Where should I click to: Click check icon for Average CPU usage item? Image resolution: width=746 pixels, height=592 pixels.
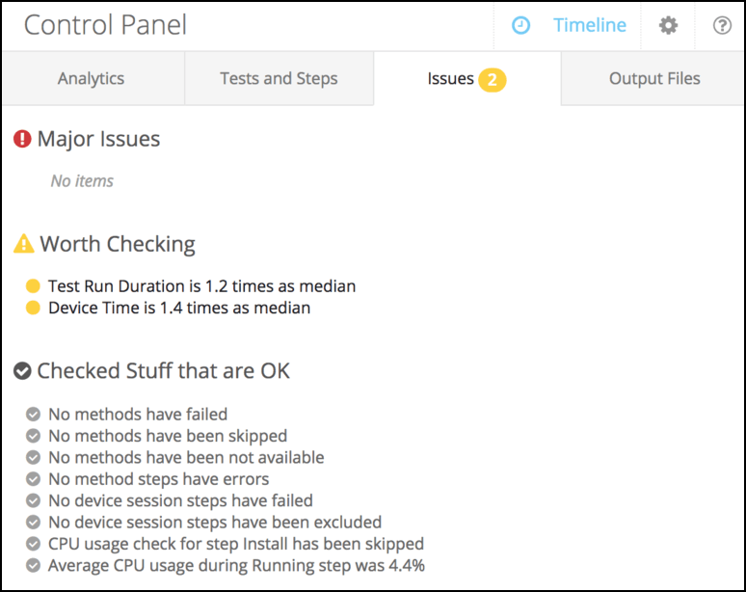point(34,566)
